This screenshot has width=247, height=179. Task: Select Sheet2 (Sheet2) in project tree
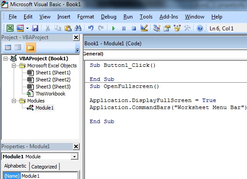coord(53,80)
